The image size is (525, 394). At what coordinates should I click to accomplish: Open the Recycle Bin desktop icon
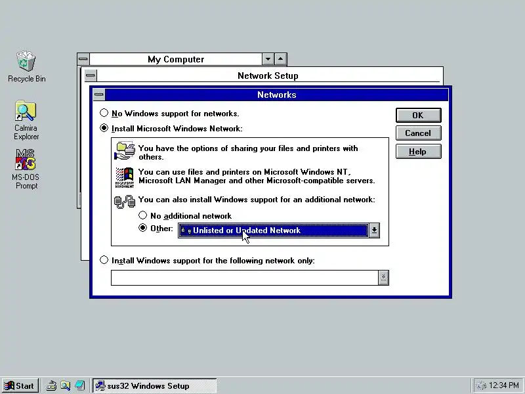coord(26,66)
